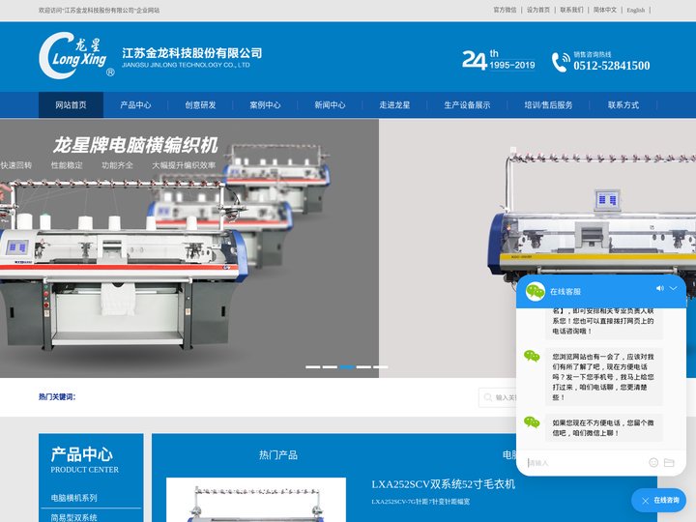Select the fifth carousel slide indicator

[381, 367]
